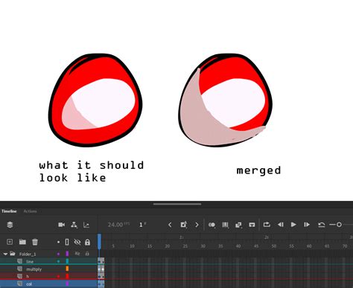Click the multiply layer orange outline swatch
353x288 pixels.
pos(67,269)
